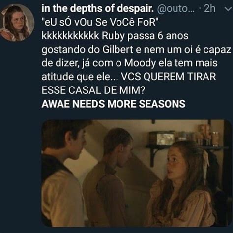Click the word Gilbert in the tweet
This screenshot has height=233, width=233.
click(x=118, y=50)
